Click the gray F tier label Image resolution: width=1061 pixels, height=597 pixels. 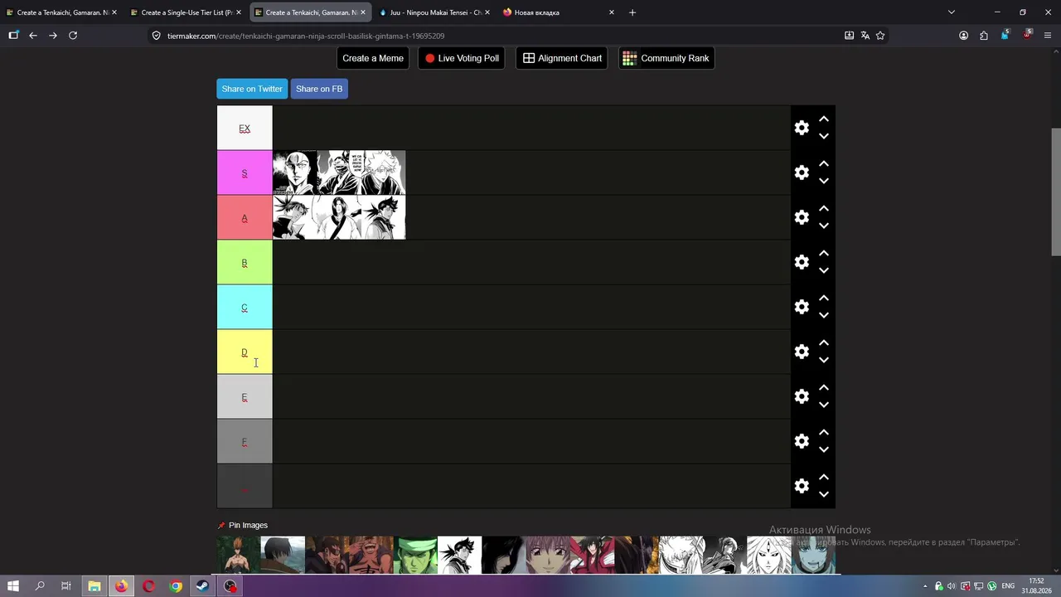(x=245, y=442)
